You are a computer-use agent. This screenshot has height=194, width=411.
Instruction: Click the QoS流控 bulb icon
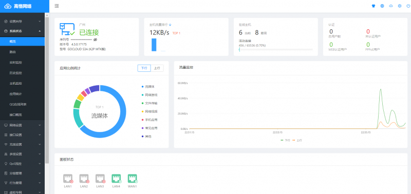(6, 164)
